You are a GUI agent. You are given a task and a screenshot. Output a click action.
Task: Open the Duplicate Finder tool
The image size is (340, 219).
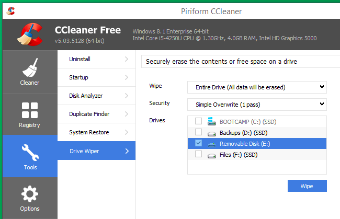tap(96, 114)
